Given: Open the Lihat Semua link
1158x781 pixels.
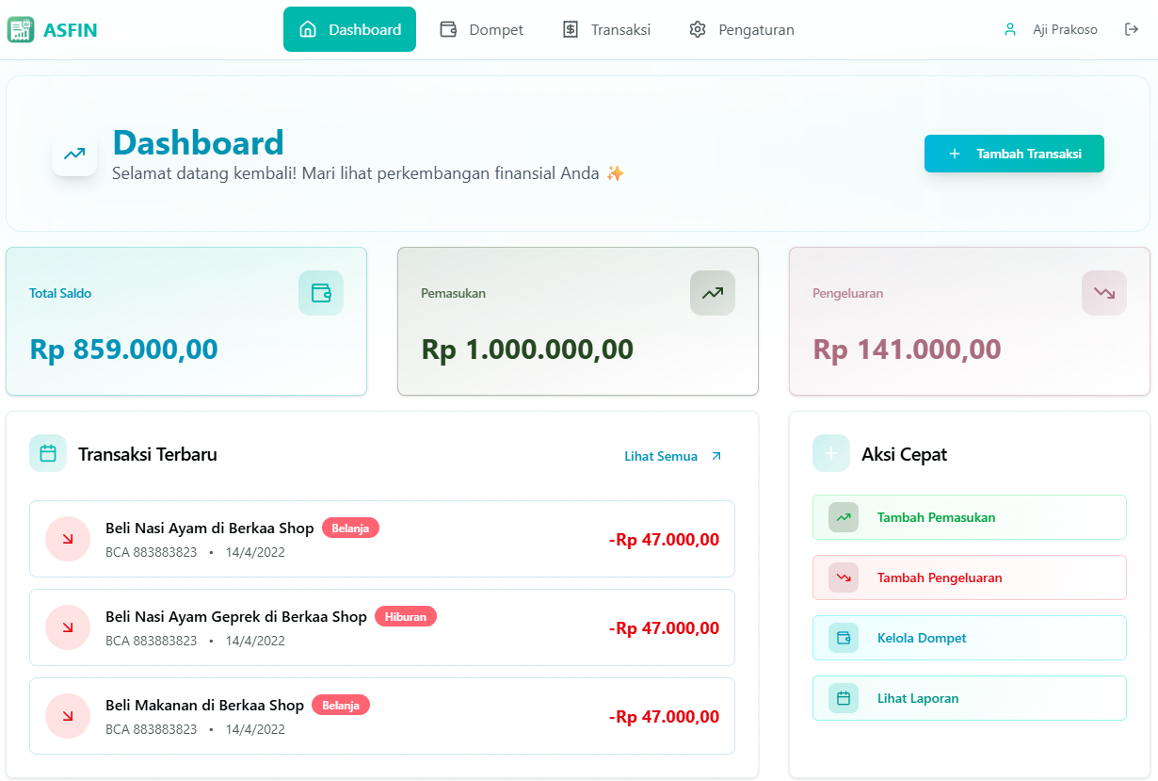Looking at the screenshot, I should click(673, 456).
